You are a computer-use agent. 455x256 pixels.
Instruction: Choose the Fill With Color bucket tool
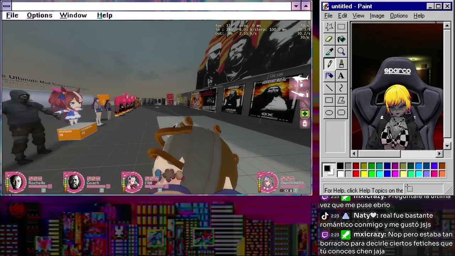coord(341,39)
